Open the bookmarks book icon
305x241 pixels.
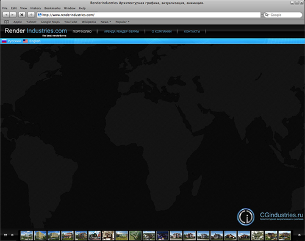[7, 22]
